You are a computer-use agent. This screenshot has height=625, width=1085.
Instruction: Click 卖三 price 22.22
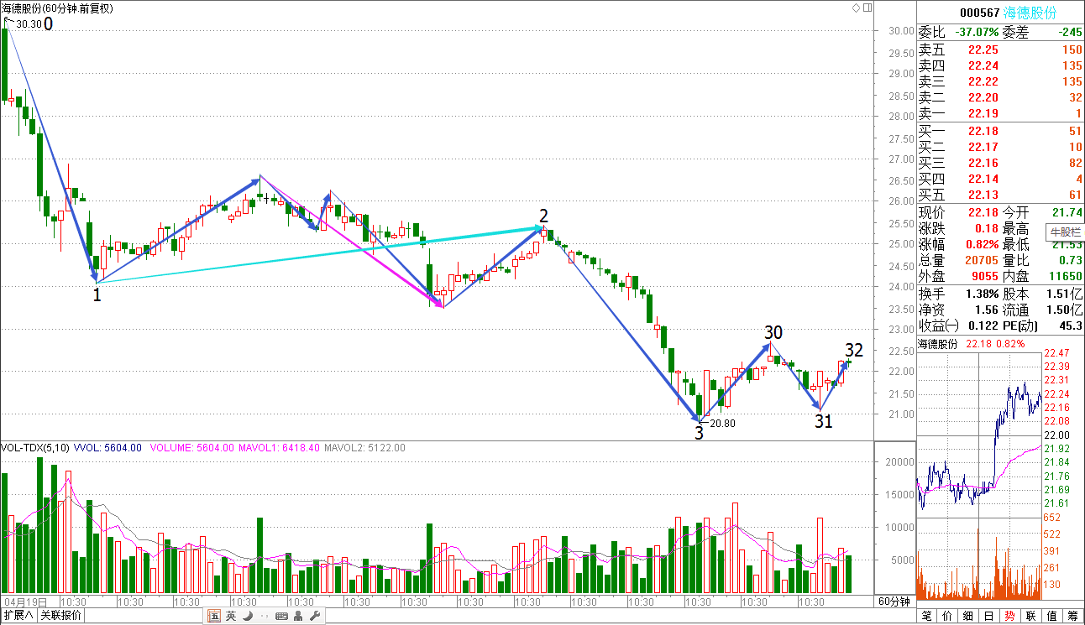coord(983,81)
